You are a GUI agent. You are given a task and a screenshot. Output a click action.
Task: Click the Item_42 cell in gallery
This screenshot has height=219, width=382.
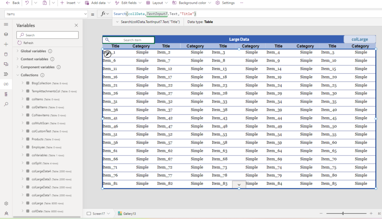pos(165,118)
